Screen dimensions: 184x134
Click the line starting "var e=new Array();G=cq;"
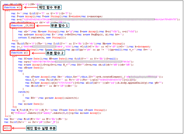tap(76, 65)
